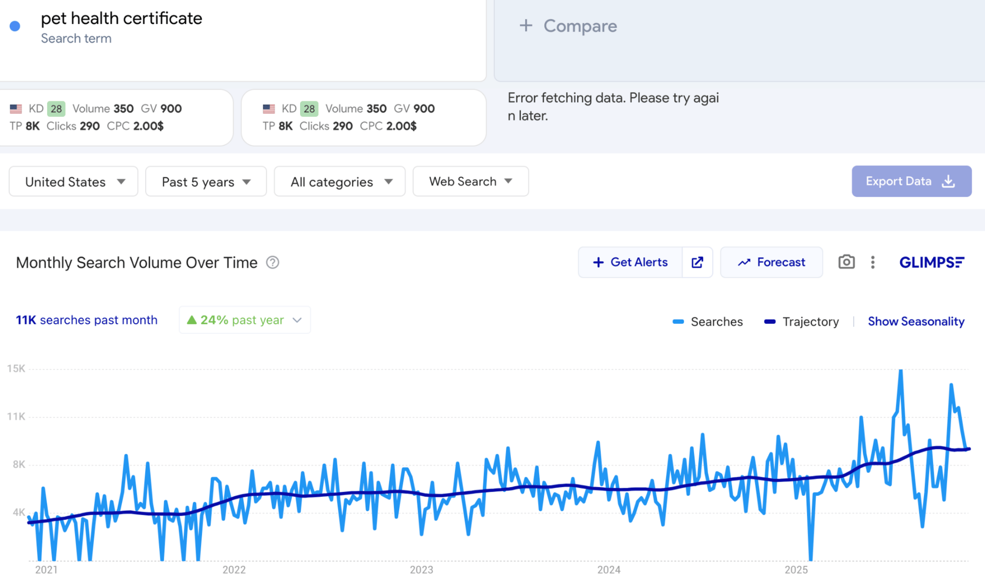
Task: Click the help question mark icon
Action: pos(272,262)
